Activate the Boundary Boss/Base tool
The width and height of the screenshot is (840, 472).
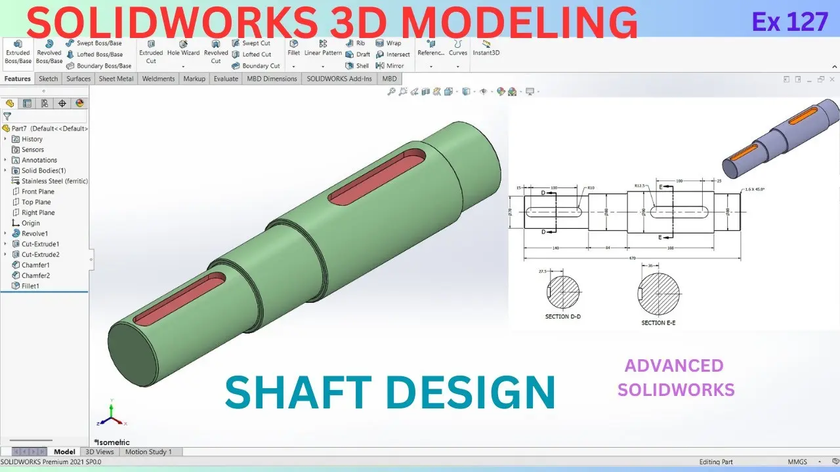pos(99,66)
